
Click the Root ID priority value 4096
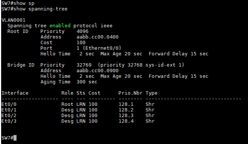click(83, 31)
